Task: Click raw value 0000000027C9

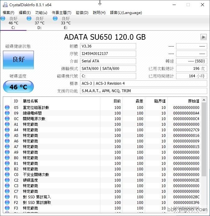Action: pyautogui.click(x=186, y=130)
